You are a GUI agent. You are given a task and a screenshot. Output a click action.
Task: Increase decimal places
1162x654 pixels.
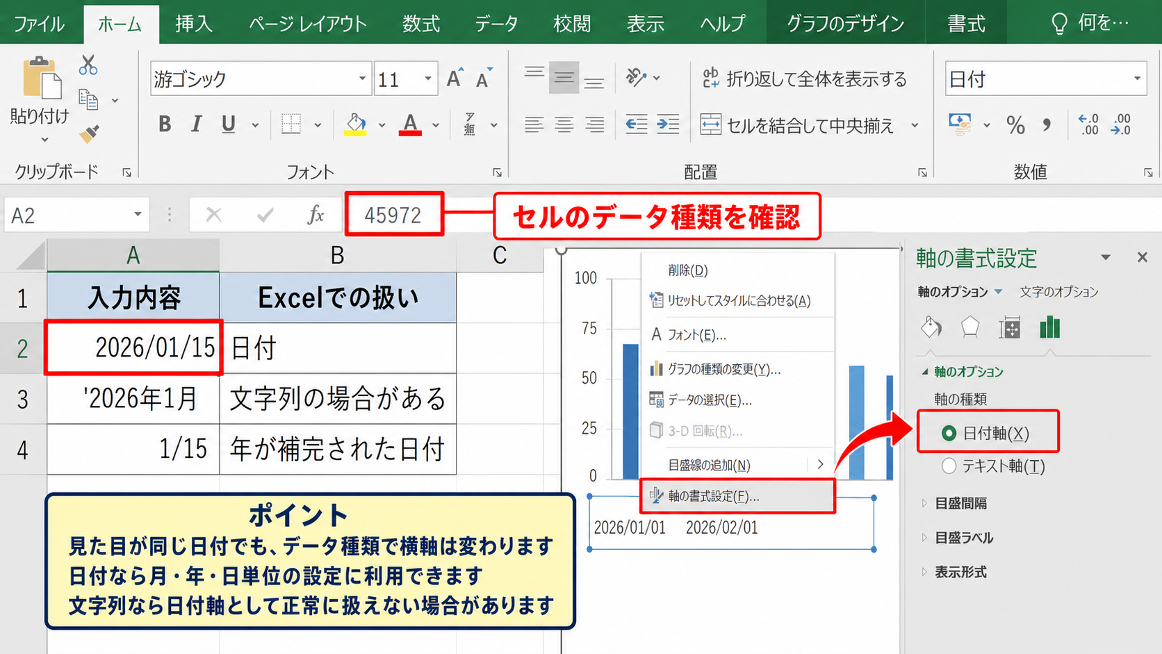point(1088,124)
